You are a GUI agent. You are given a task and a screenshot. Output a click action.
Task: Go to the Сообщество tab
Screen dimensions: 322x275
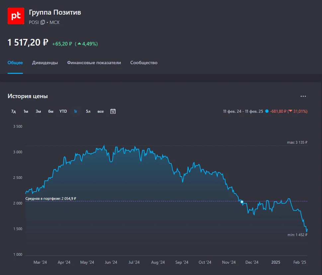click(144, 63)
